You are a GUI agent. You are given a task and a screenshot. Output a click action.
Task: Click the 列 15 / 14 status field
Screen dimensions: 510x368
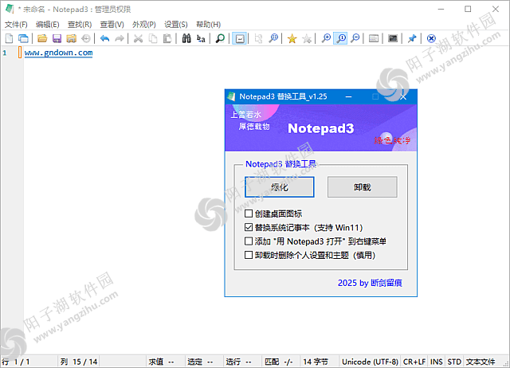[79, 362]
